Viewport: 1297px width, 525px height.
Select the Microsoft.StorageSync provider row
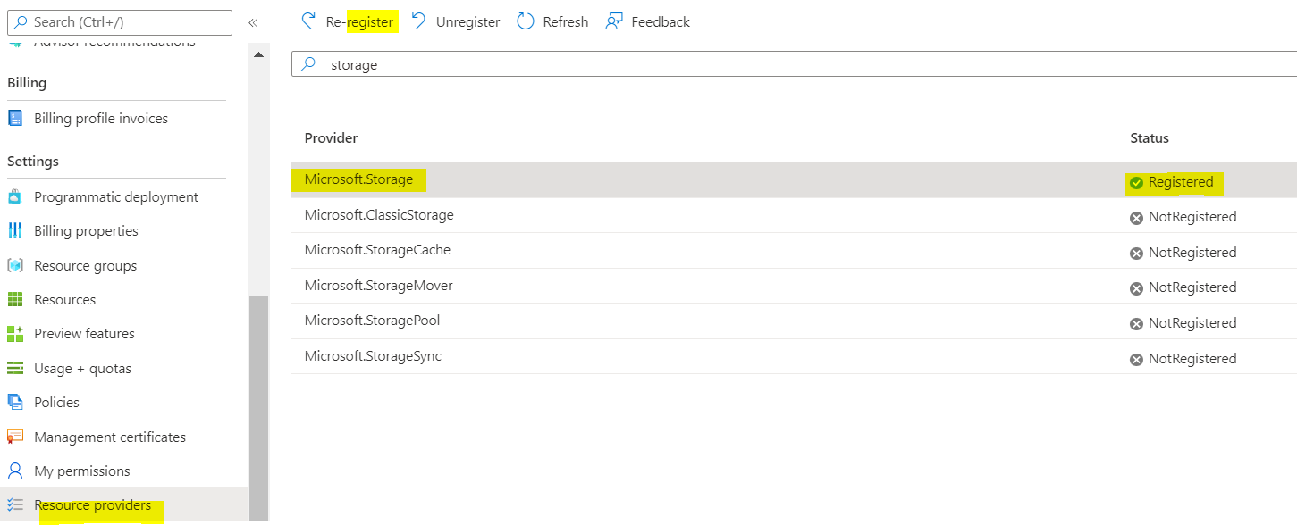[794, 356]
